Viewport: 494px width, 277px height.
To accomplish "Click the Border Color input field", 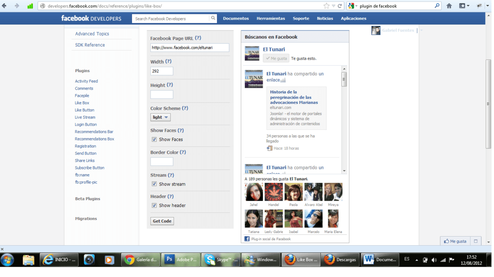I will (162, 162).
